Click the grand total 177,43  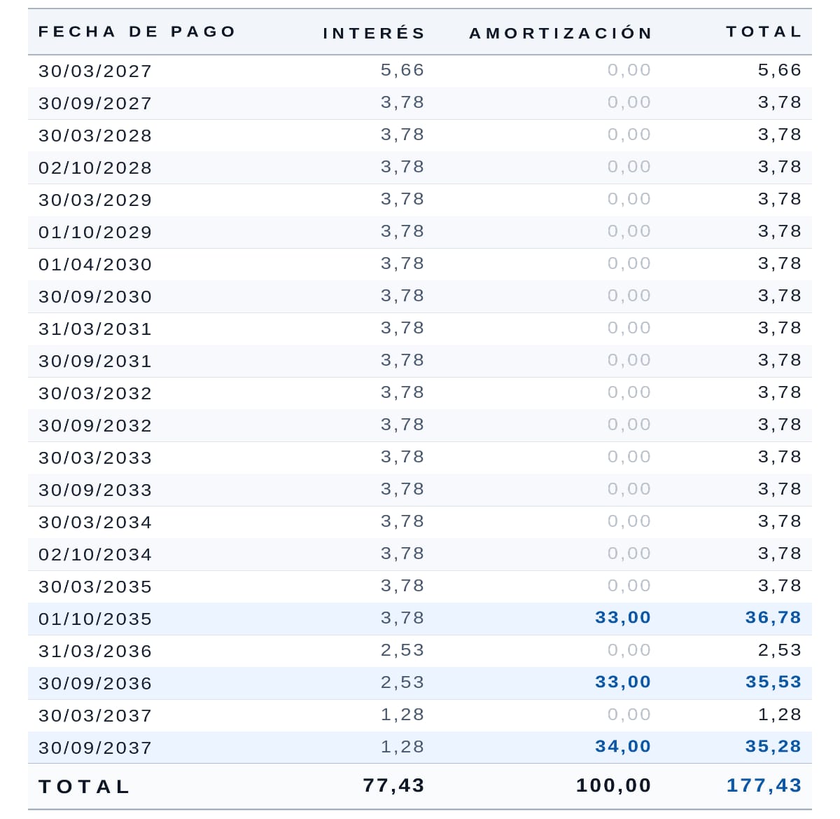pyautogui.click(x=764, y=785)
